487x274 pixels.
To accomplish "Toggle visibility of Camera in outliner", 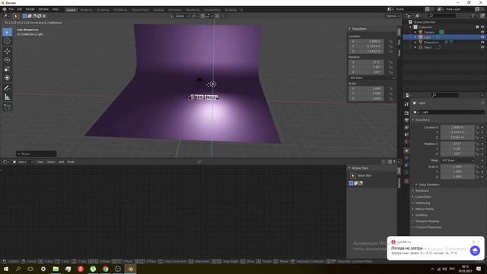I will (x=482, y=32).
